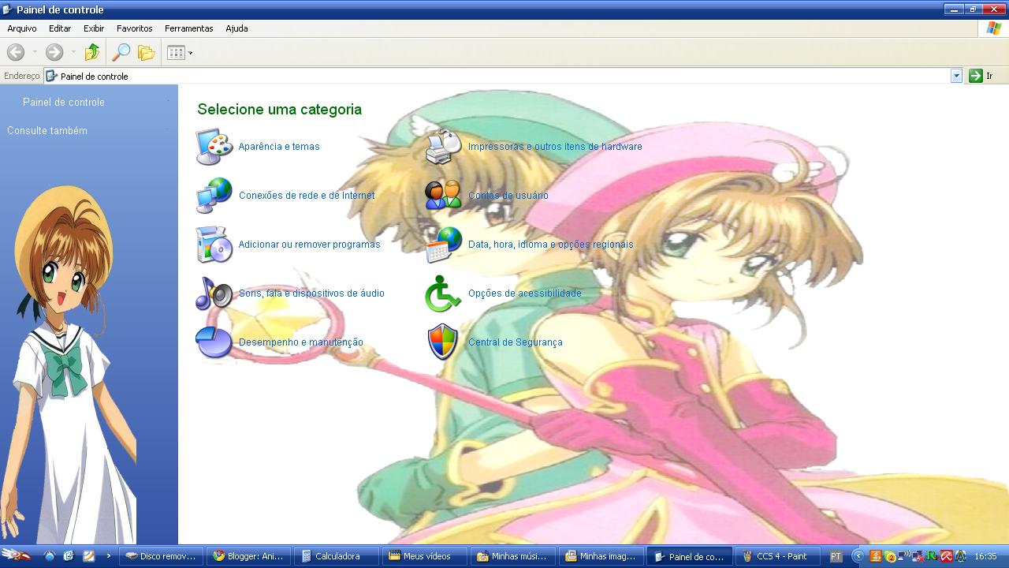The image size is (1009, 568).
Task: Open Sons, fala e dispositivos de áudio link
Action: point(311,293)
